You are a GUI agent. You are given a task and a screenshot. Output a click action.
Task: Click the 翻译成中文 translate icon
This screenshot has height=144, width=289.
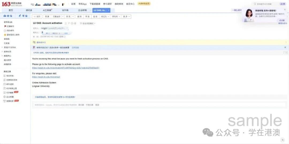[x=34, y=42]
